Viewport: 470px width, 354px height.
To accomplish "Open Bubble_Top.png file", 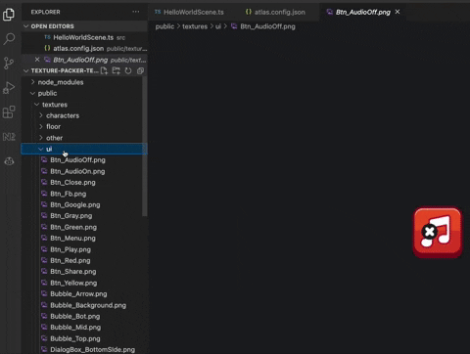I will [x=84, y=338].
